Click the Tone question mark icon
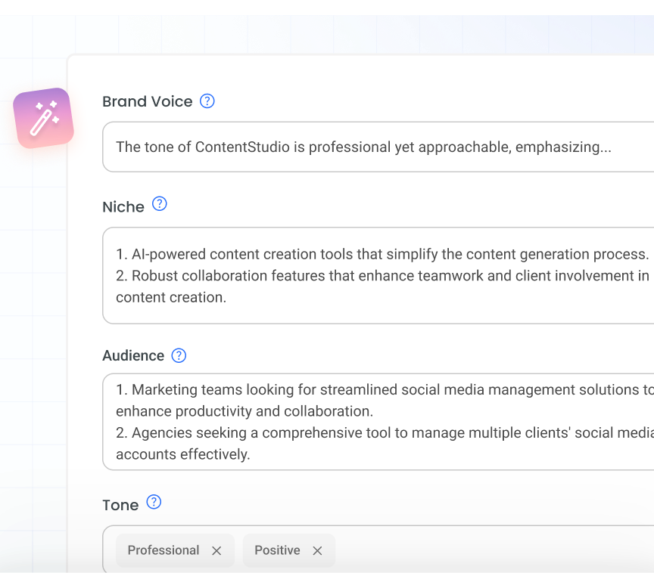The image size is (654, 573). (x=153, y=502)
